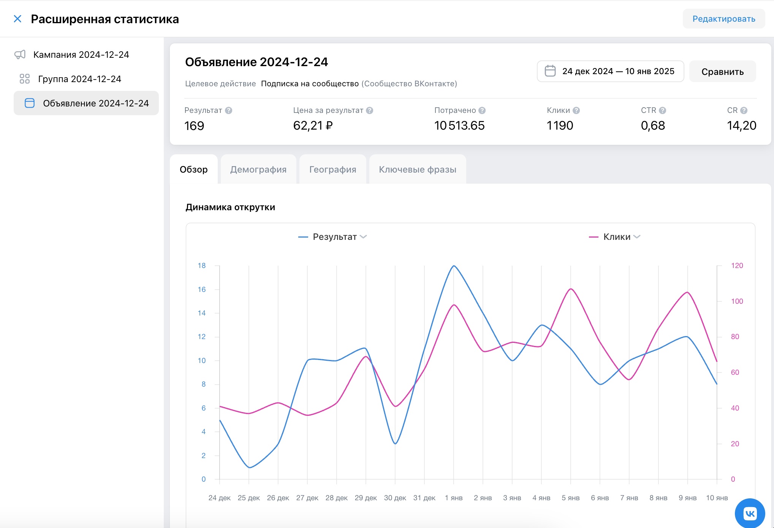This screenshot has height=528, width=774.
Task: Show help tooltip for Клики metric
Action: pyautogui.click(x=576, y=111)
